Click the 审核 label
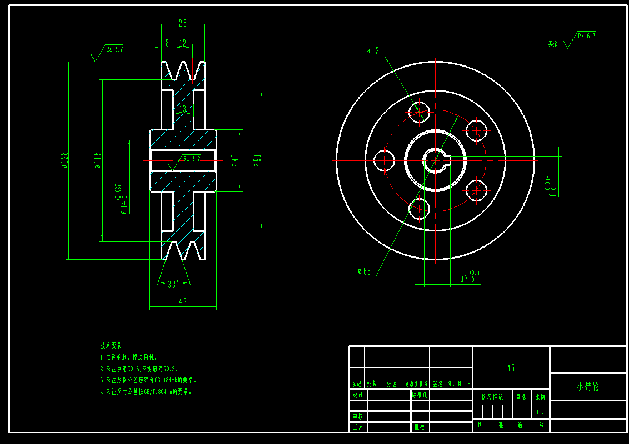The image size is (629, 444). coord(358,416)
